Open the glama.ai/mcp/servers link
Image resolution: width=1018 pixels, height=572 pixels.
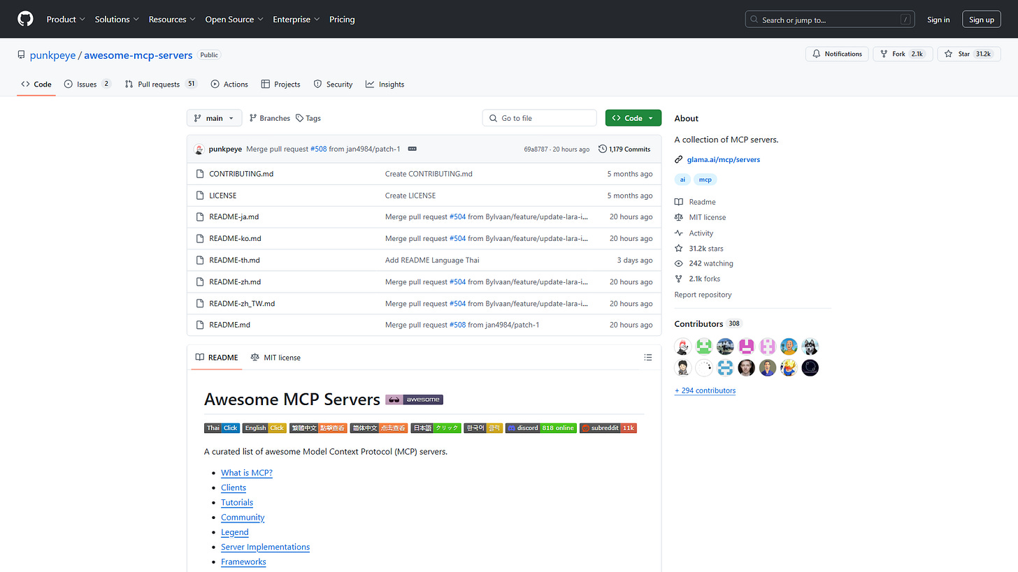click(724, 159)
